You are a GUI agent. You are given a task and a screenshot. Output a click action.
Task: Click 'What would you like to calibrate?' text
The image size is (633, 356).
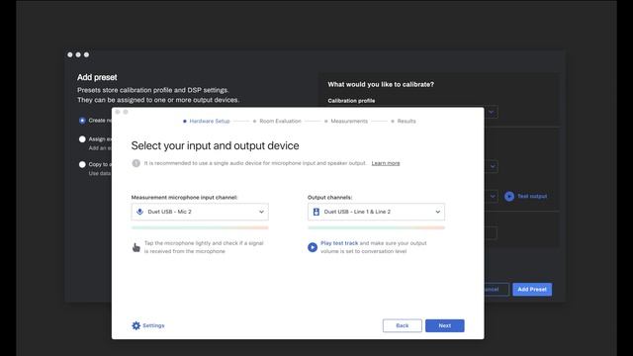[381, 84]
